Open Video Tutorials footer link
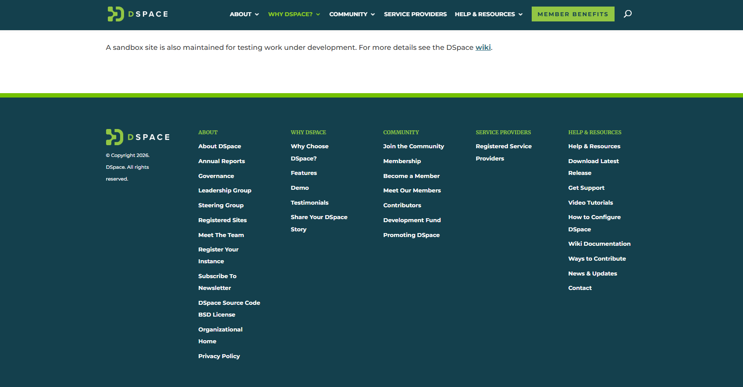743x387 pixels. [590, 202]
